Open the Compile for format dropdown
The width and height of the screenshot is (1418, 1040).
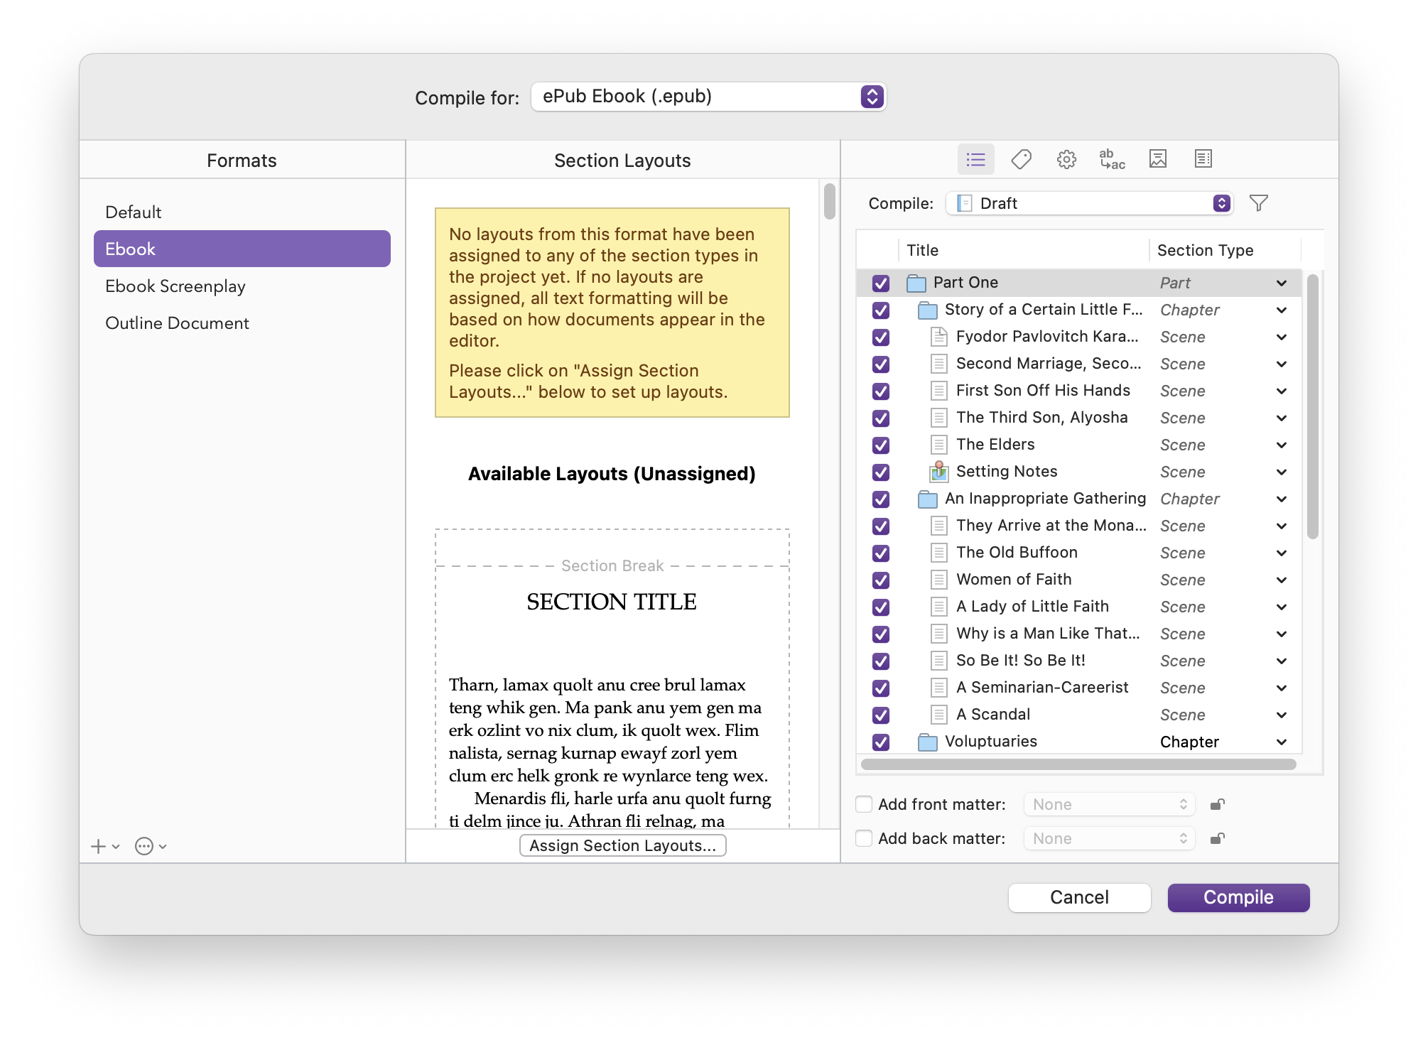pos(708,97)
